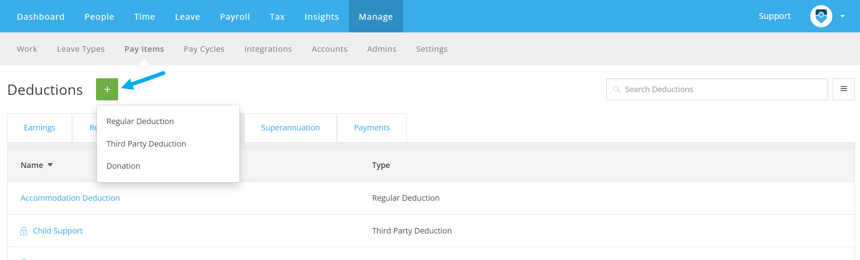The image size is (860, 260).
Task: Click the Type column header
Action: coord(381,165)
